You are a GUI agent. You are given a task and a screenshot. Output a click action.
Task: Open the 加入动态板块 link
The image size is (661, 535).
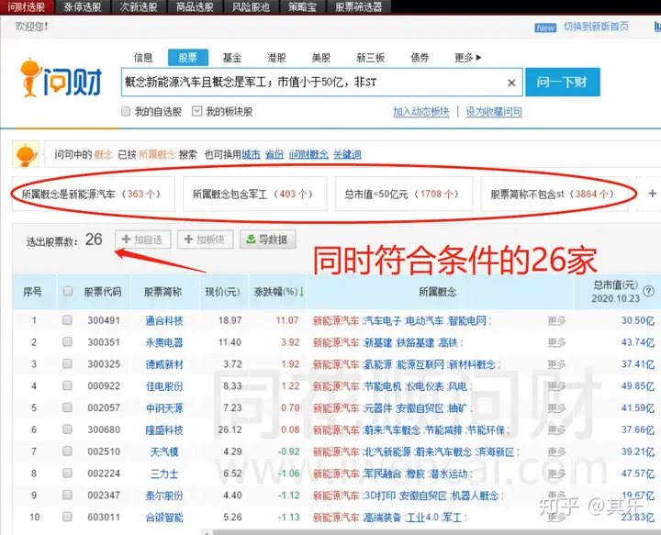pos(421,112)
